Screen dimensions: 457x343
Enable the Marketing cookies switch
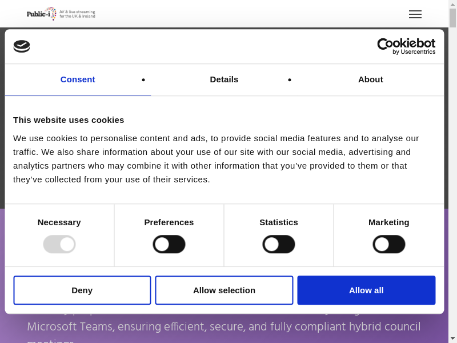[x=389, y=244]
